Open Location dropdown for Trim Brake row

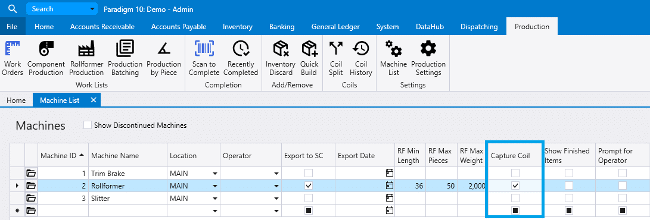[x=214, y=174]
